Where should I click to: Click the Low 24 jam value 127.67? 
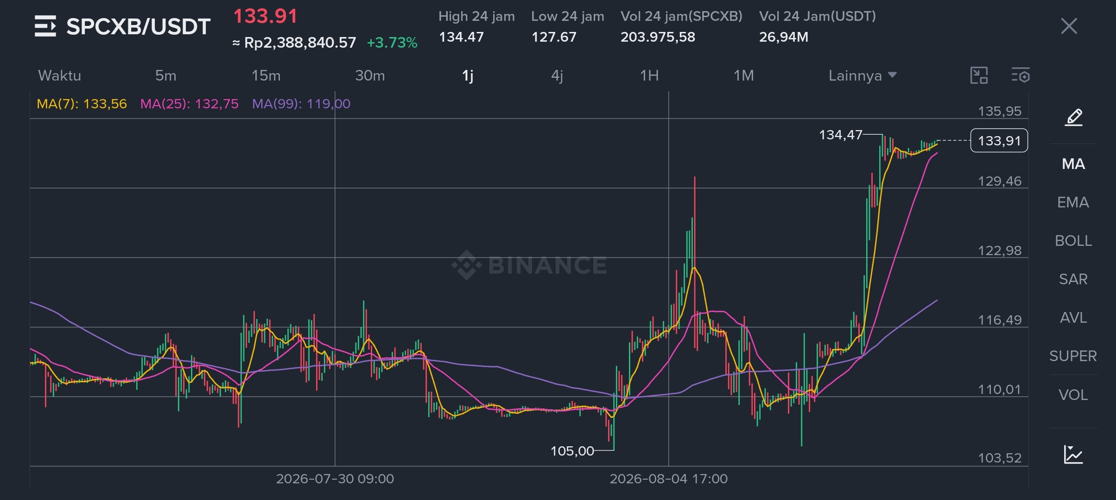click(x=554, y=37)
